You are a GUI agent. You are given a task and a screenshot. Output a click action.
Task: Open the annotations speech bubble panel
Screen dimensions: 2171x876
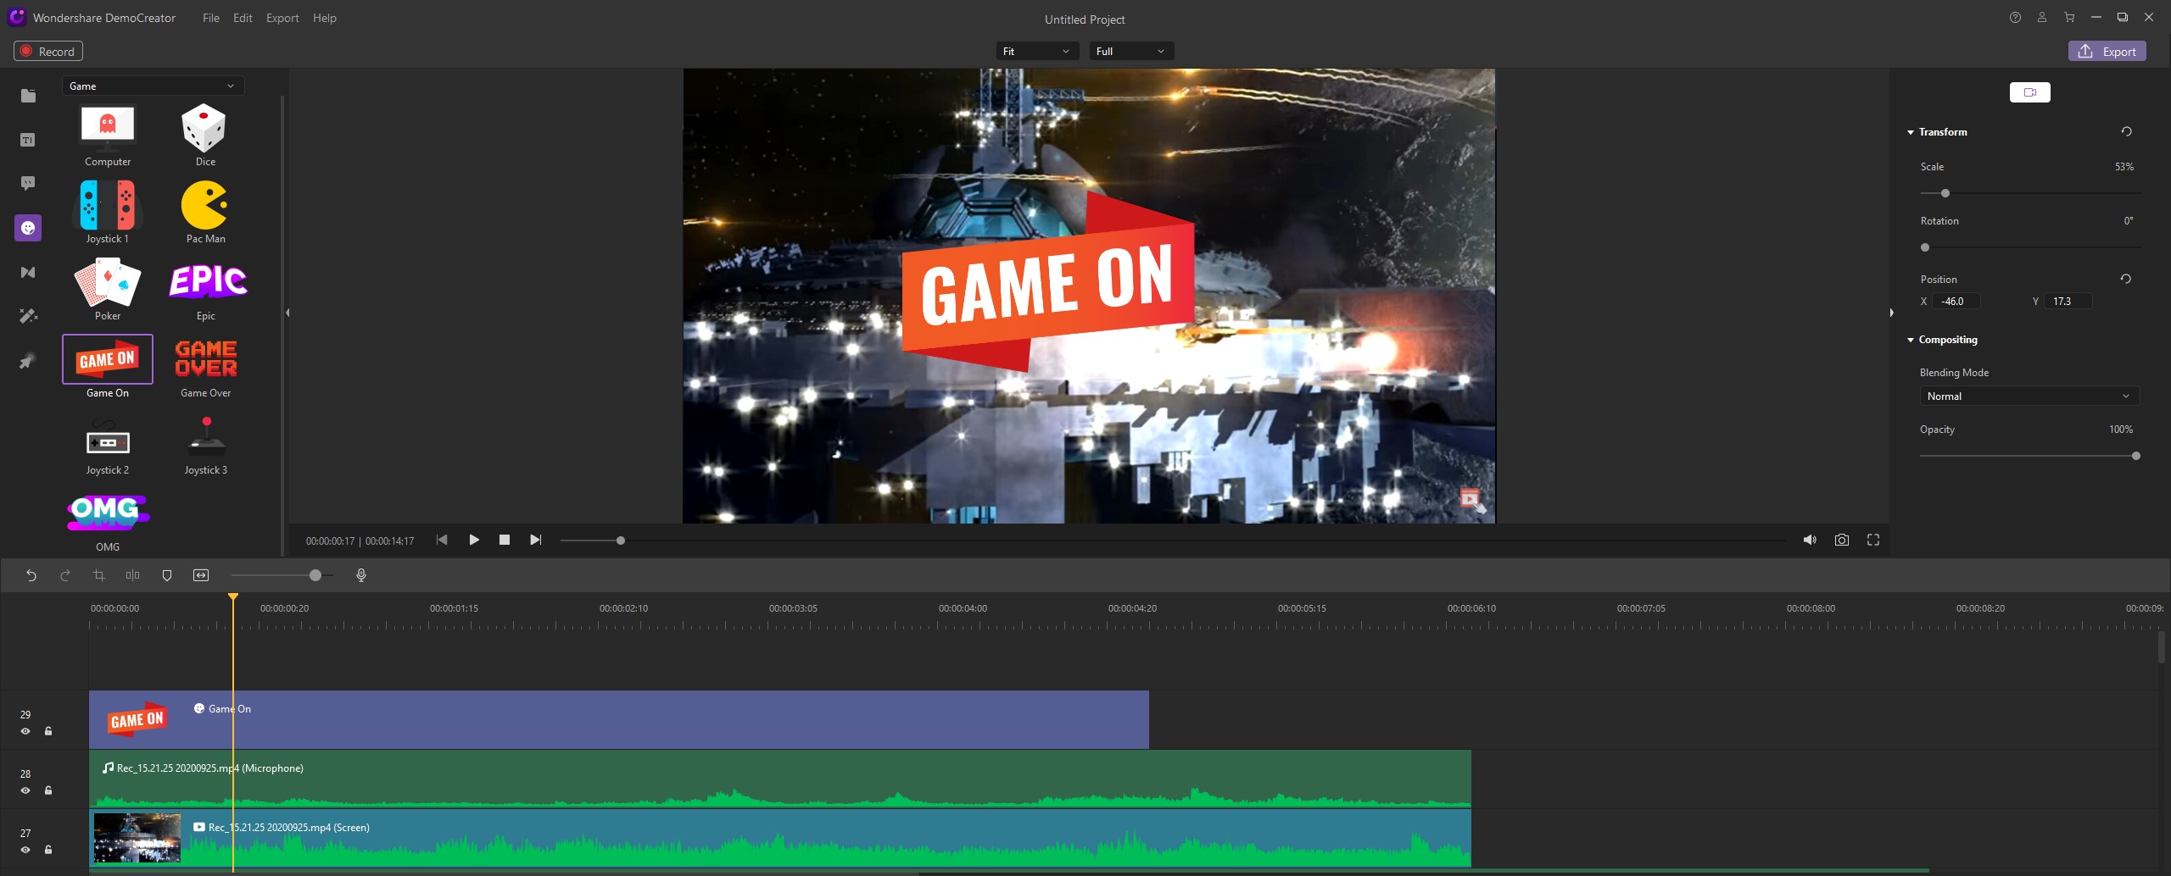(x=28, y=183)
